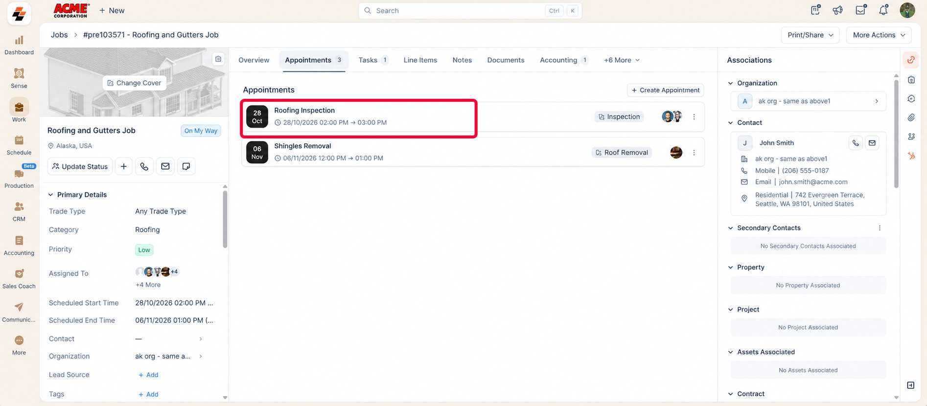Viewport: 927px width, 406px height.
Task: Open options menu for Roofing Inspection
Action: [694, 117]
